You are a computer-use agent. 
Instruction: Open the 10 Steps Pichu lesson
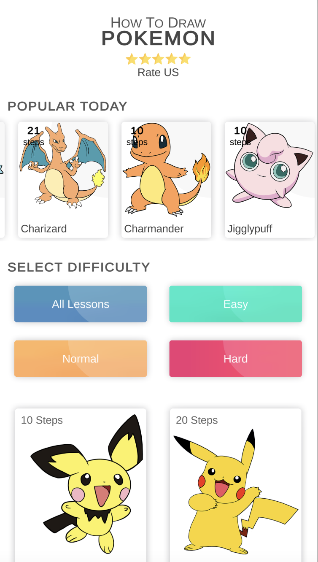tap(81, 485)
